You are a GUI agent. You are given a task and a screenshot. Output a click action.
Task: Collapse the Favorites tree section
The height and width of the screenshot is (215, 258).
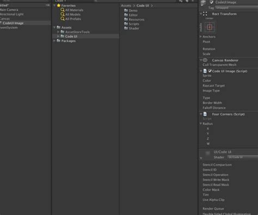coord(54,5)
